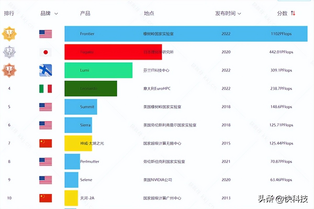
Task: Toggle ascending order on the score column
Action: 292,13
